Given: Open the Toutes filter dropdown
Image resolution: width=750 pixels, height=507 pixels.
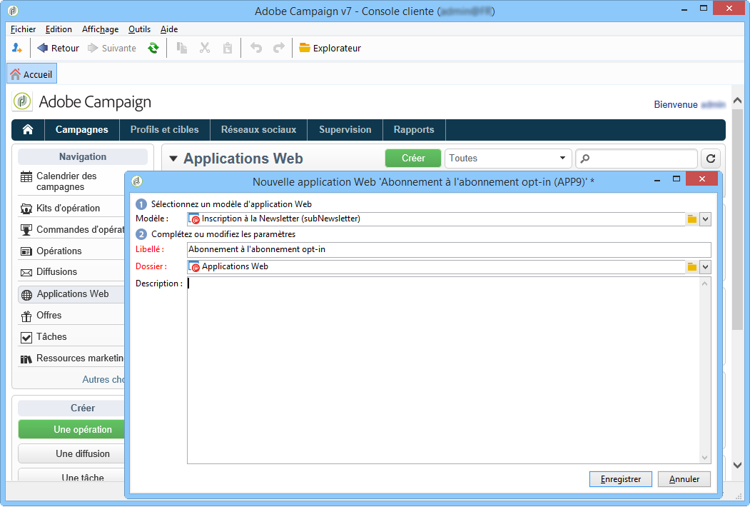Looking at the screenshot, I should point(508,158).
